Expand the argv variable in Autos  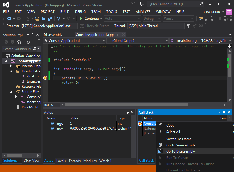[47, 128]
